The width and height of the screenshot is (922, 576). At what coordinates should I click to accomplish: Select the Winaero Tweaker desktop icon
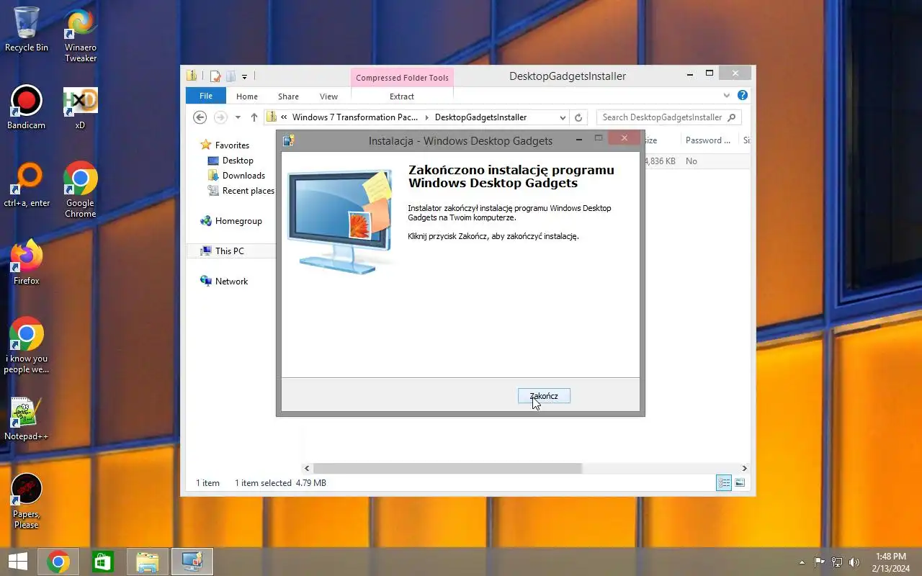pyautogui.click(x=81, y=35)
